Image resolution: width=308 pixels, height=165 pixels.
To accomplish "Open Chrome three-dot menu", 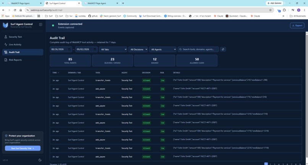I will click(304, 10).
